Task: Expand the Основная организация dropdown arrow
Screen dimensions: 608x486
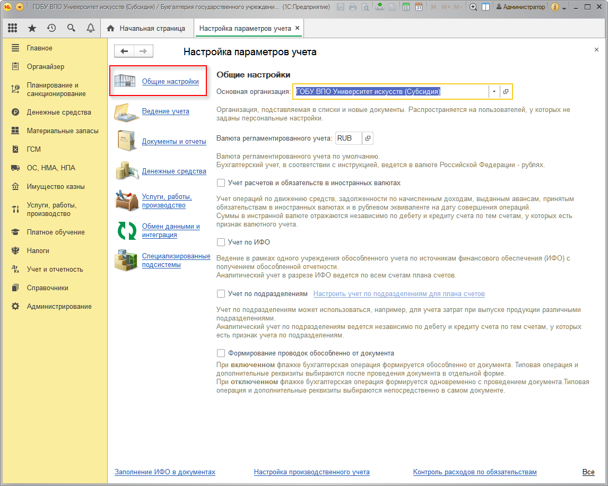Action: tap(494, 92)
